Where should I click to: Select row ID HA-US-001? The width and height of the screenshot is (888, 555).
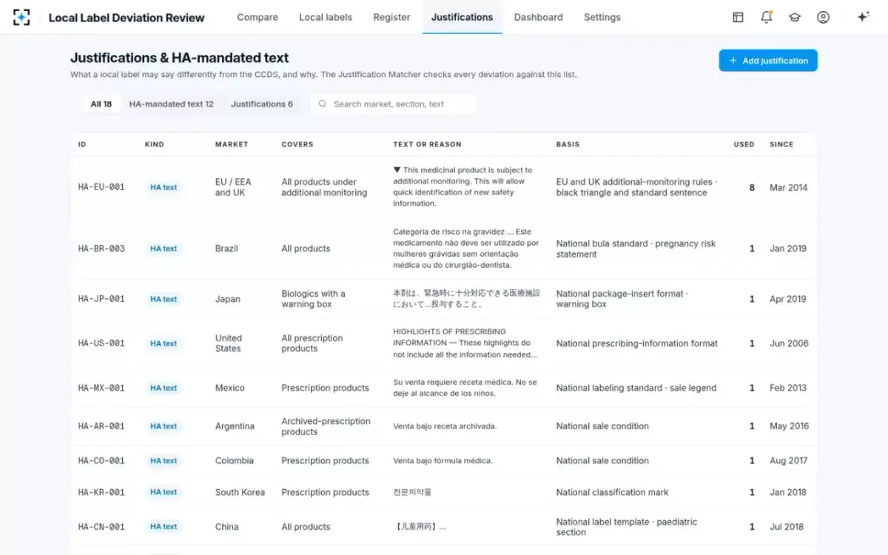pos(101,343)
